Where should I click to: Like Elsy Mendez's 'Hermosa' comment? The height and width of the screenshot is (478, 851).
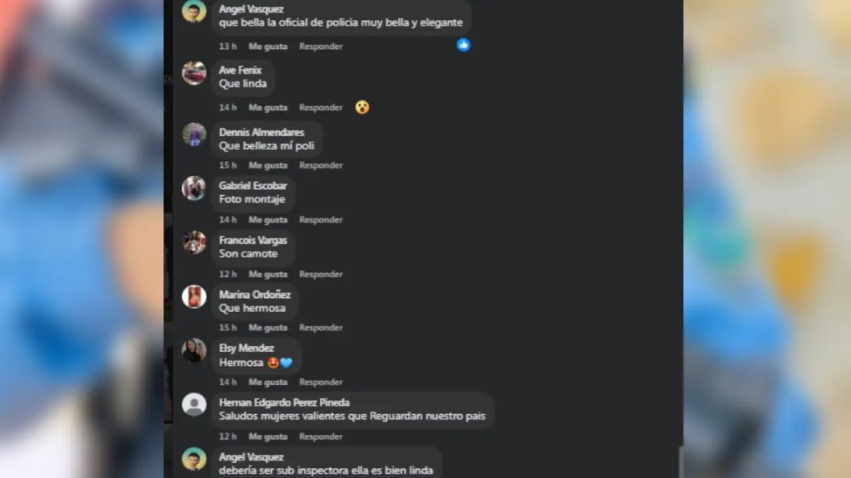(268, 382)
